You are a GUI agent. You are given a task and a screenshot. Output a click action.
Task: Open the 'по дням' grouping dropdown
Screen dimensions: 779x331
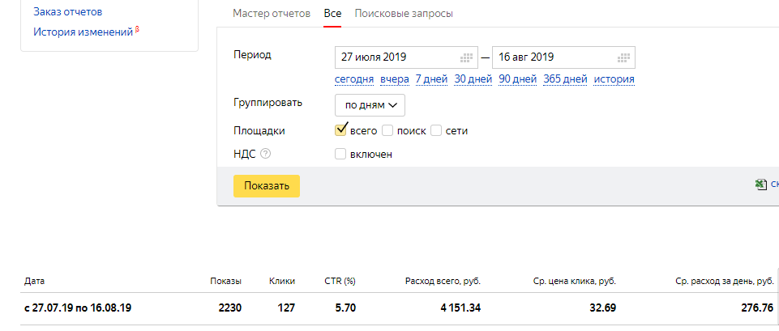click(370, 105)
